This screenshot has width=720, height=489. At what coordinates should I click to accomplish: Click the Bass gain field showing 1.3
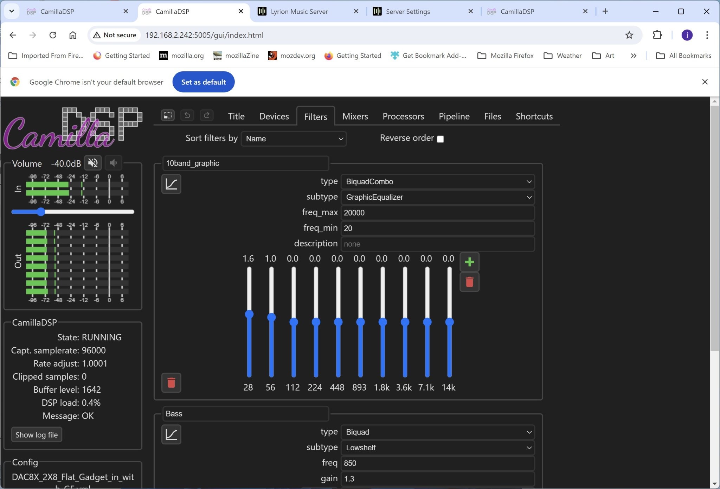438,478
